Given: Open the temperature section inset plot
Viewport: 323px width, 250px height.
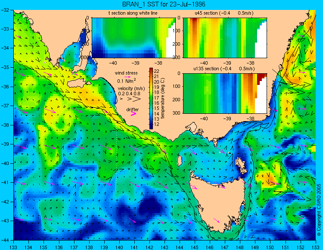Looking at the screenshot, I should click(x=134, y=38).
